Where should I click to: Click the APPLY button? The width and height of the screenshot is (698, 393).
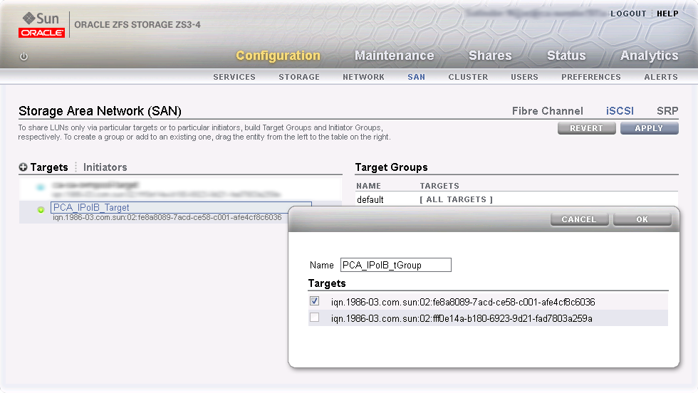click(x=649, y=128)
